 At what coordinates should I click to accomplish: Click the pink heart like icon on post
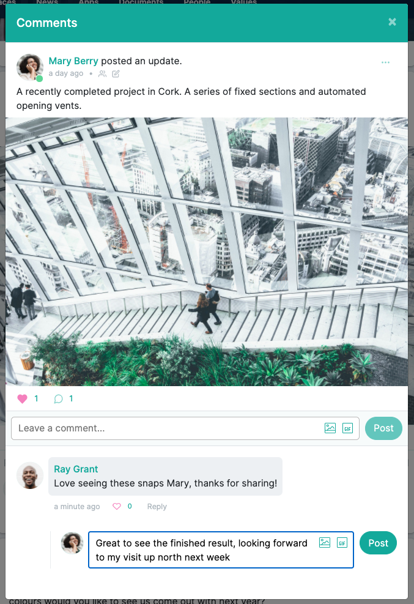(x=22, y=398)
